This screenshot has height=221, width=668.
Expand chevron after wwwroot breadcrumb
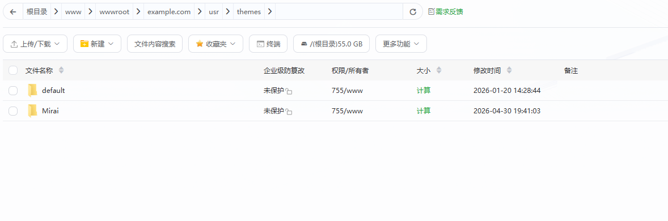[x=138, y=12]
